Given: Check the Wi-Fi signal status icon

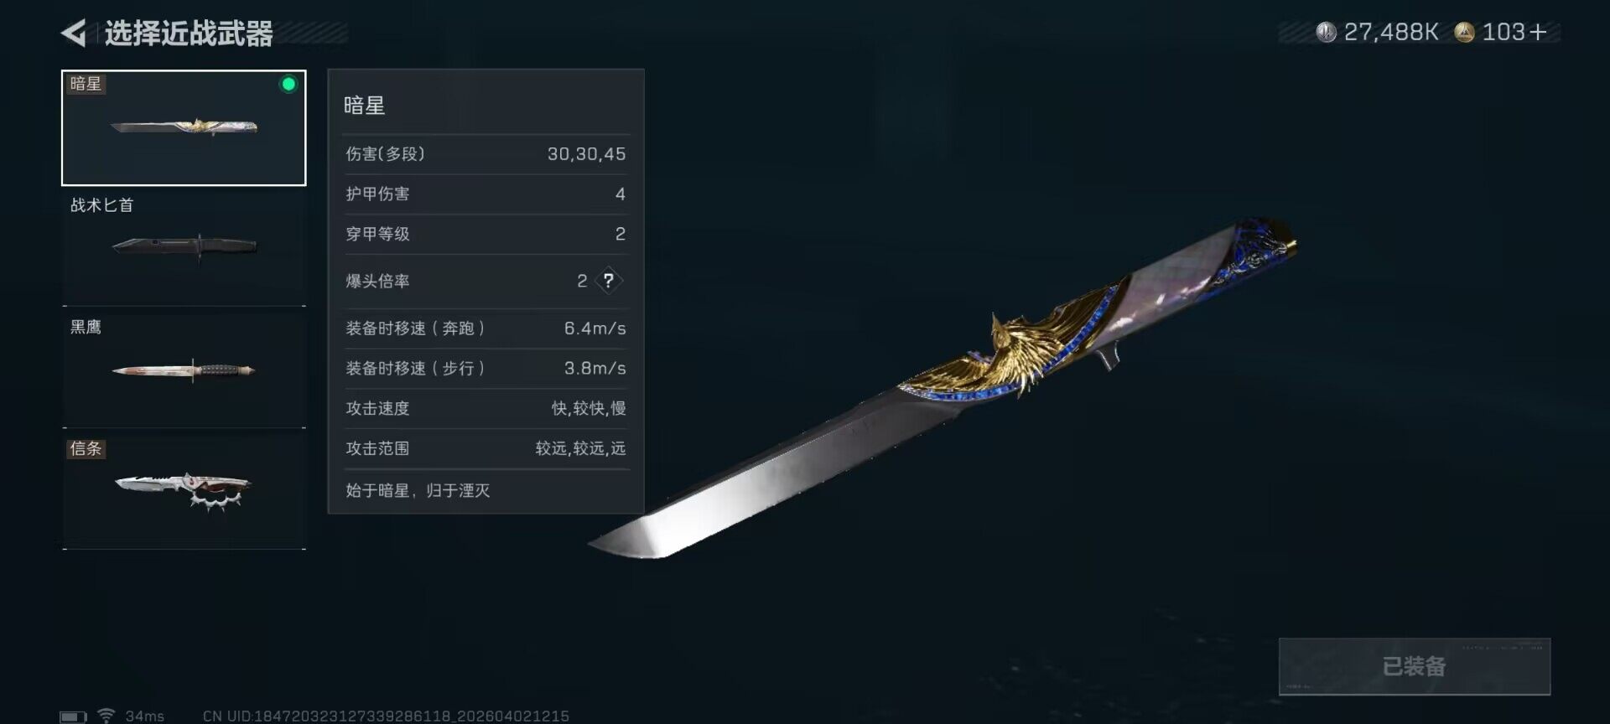Looking at the screenshot, I should (x=106, y=715).
